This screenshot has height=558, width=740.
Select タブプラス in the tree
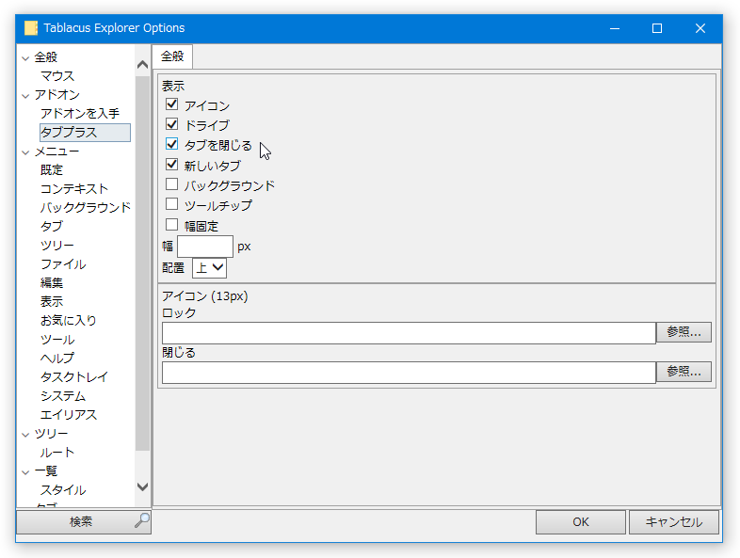point(85,133)
